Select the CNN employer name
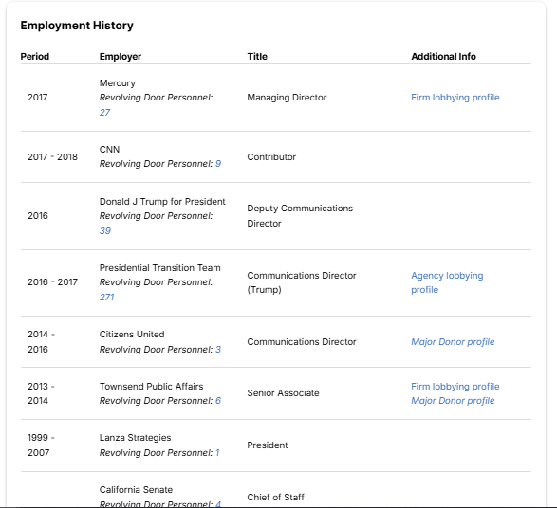 (109, 150)
